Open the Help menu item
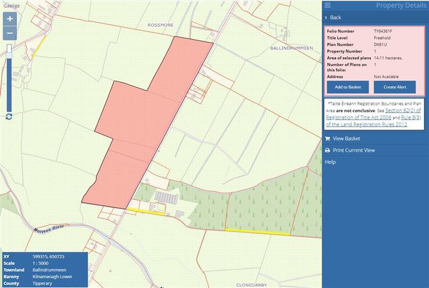This screenshot has height=288, width=429. point(330,162)
